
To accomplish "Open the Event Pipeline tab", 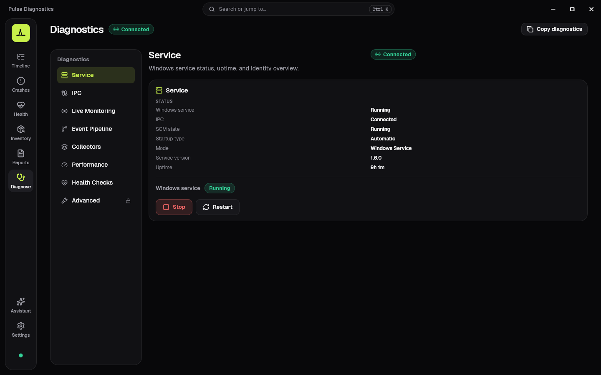I will tap(96, 129).
